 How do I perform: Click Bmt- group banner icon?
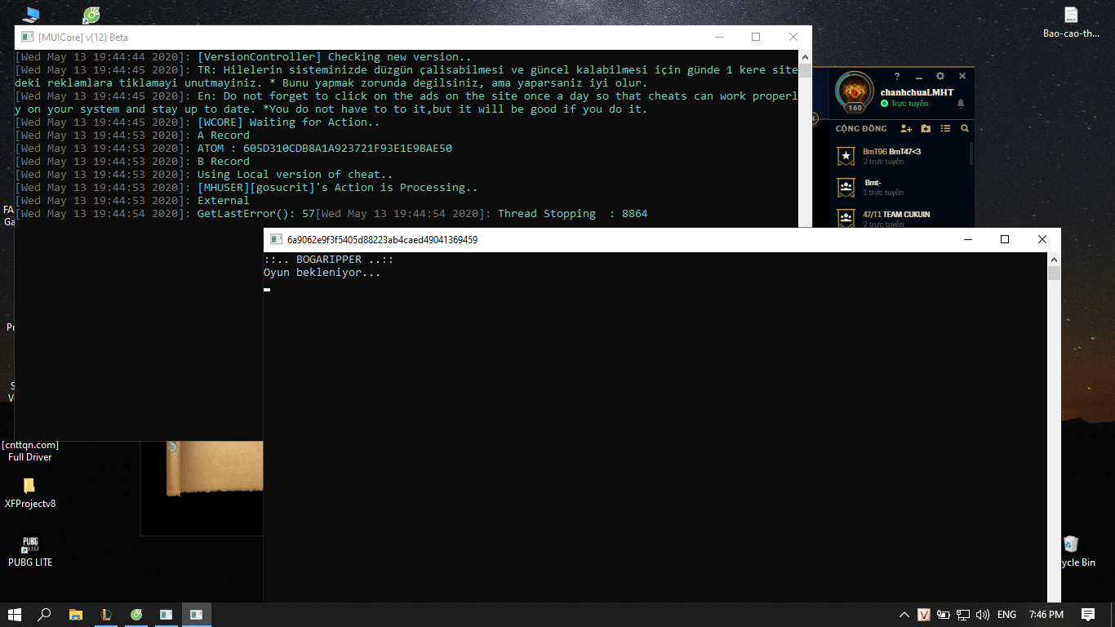point(846,187)
